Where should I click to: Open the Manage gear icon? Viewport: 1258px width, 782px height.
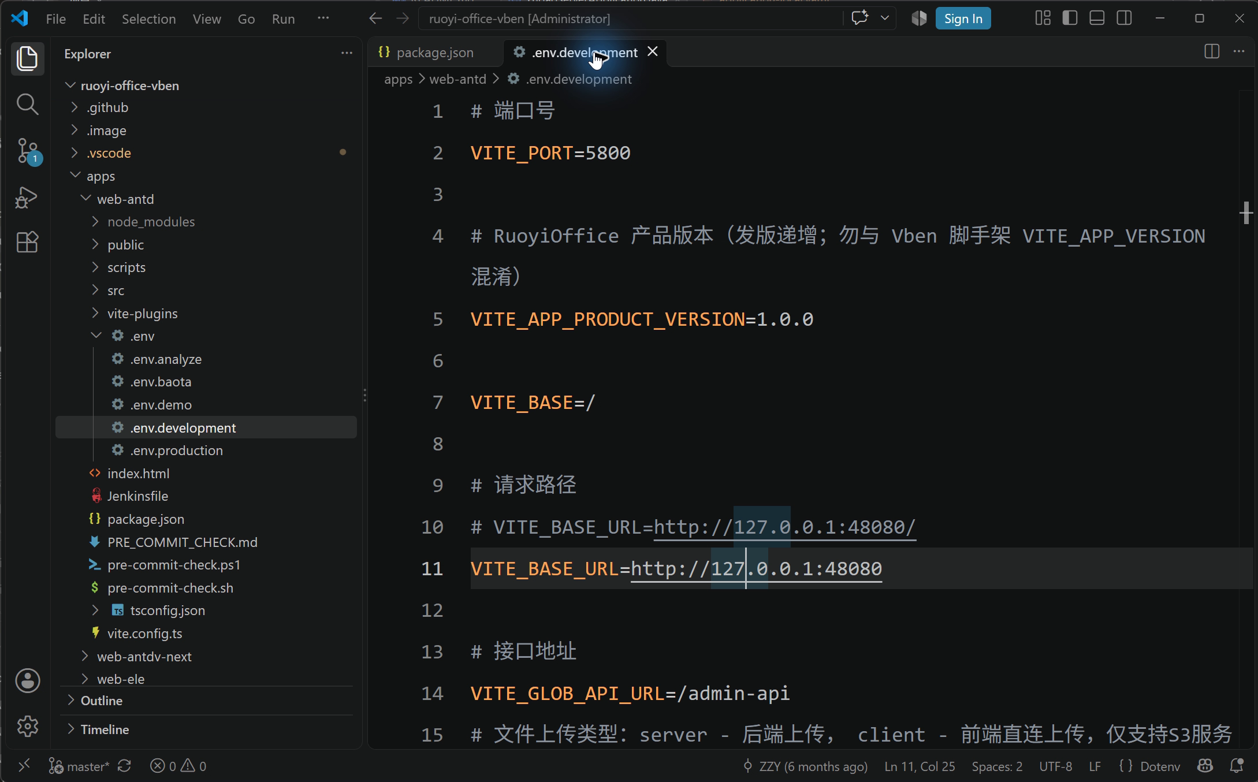[x=27, y=726]
